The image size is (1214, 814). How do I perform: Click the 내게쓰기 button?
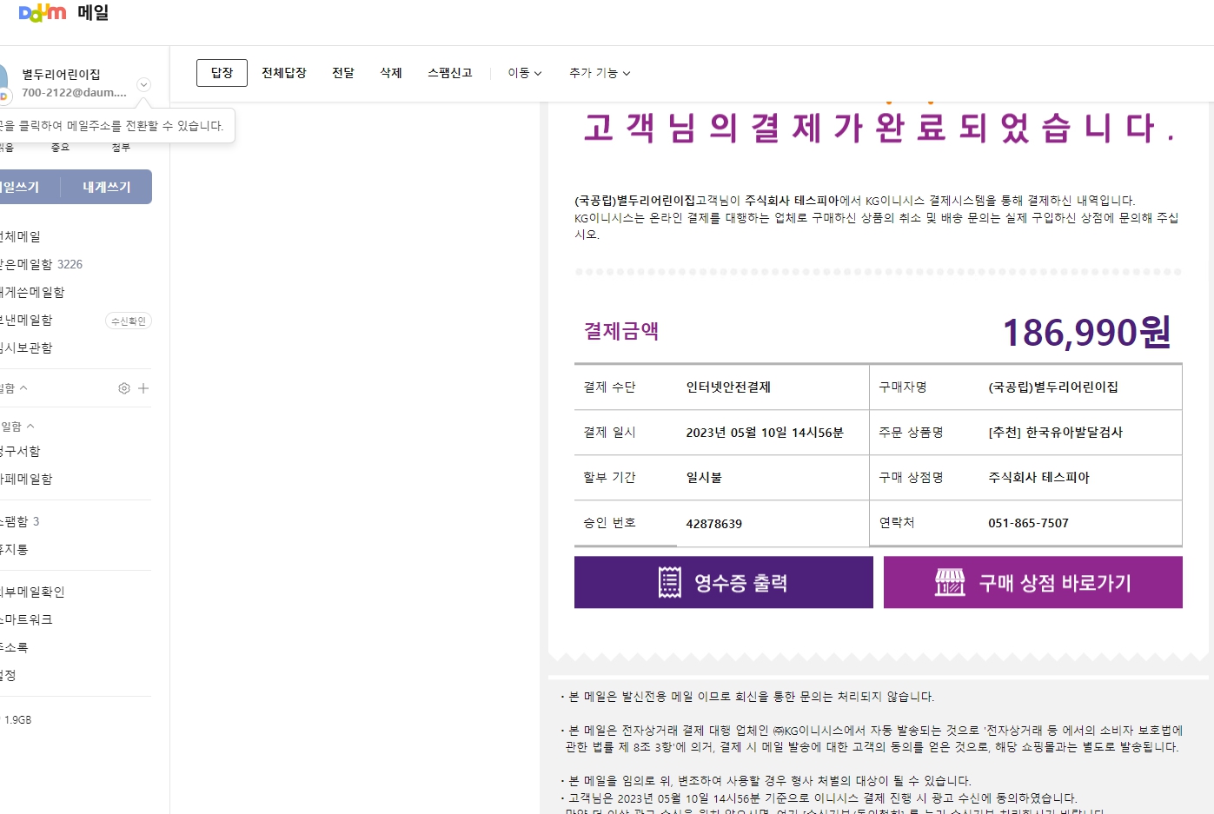(x=106, y=187)
